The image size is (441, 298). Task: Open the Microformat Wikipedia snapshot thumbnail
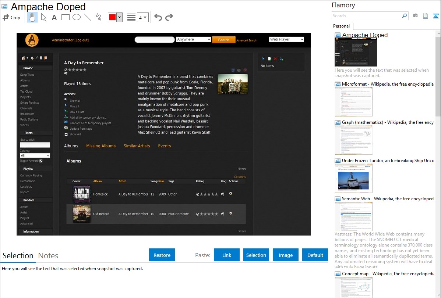tap(353, 102)
